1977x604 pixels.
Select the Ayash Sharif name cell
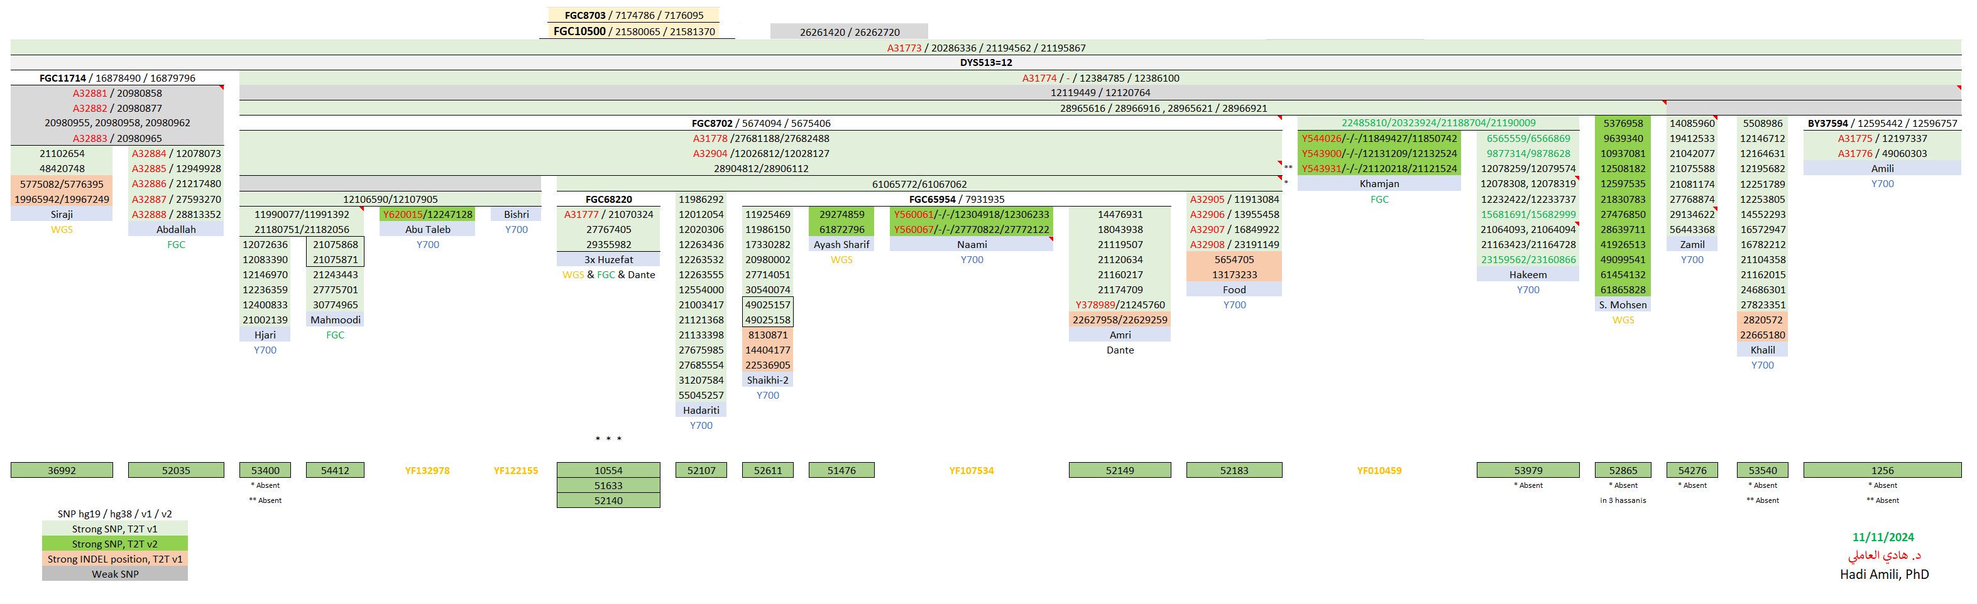click(x=841, y=244)
